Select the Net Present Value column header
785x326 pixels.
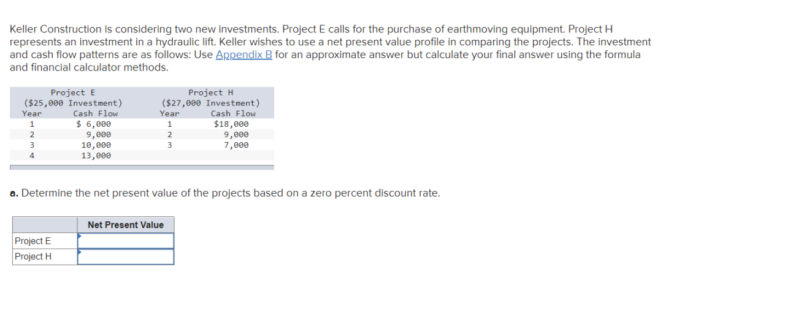[126, 225]
